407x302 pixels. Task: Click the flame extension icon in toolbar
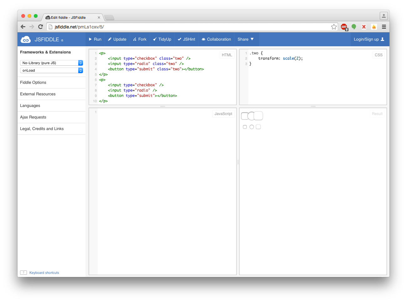374,27
